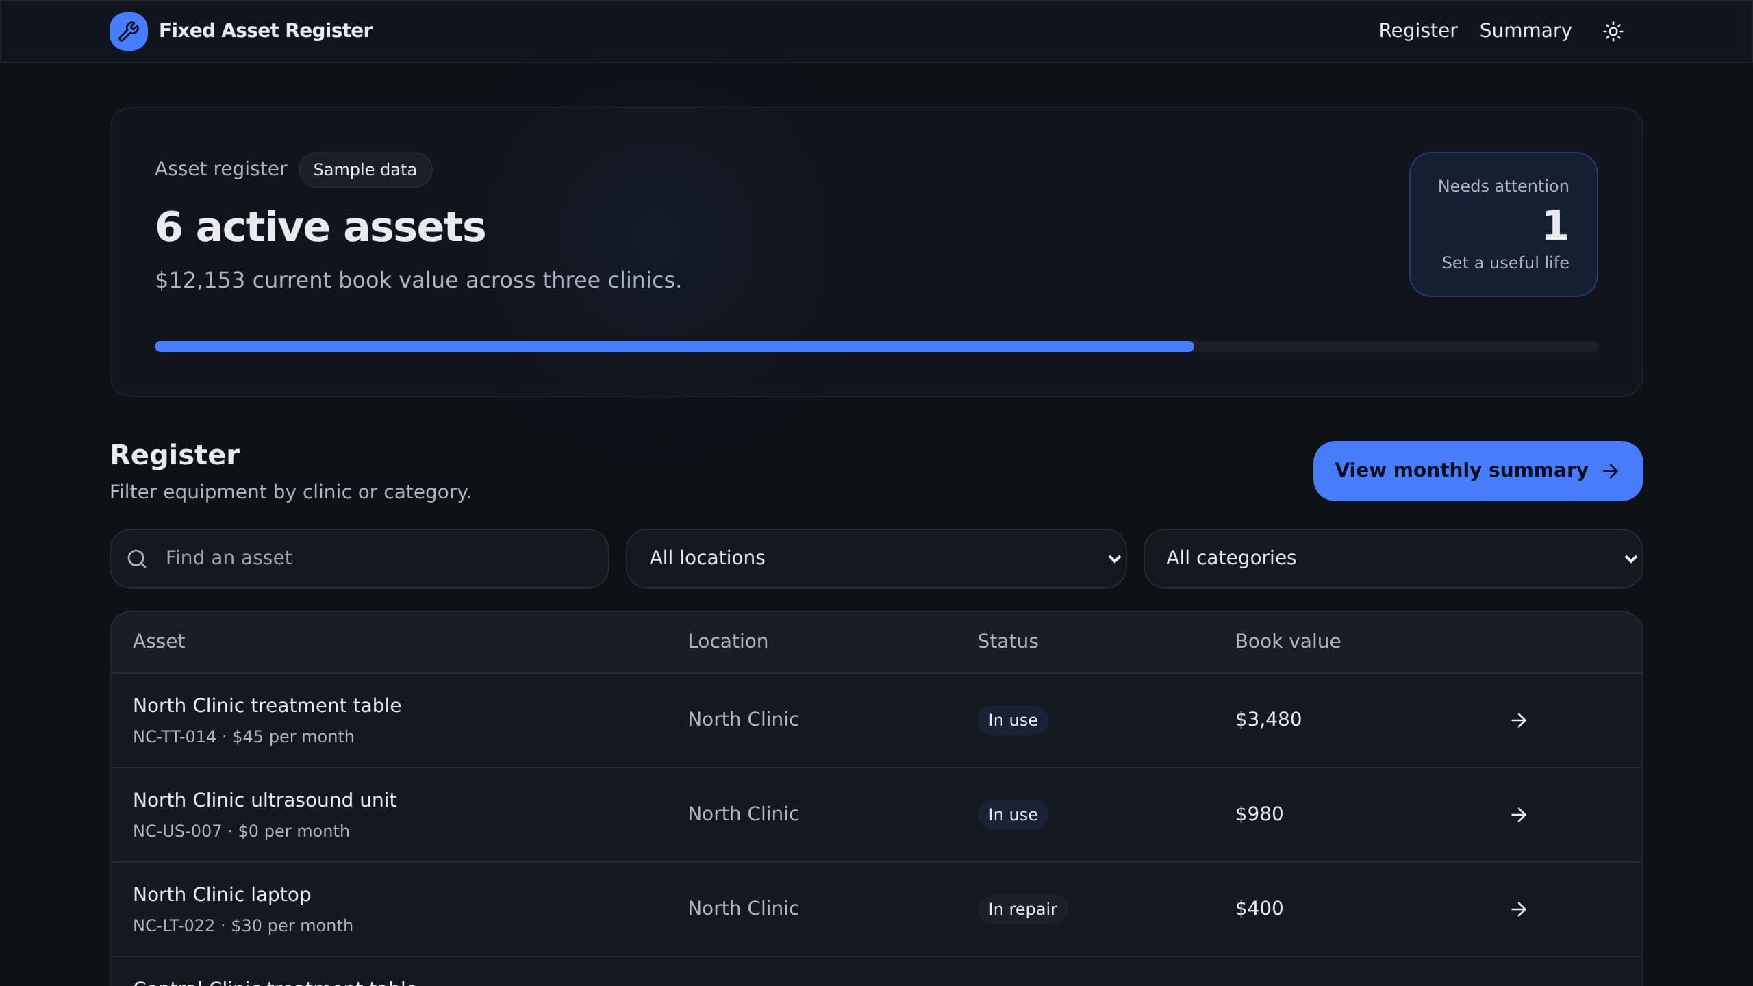Open the All locations dropdown

(876, 558)
